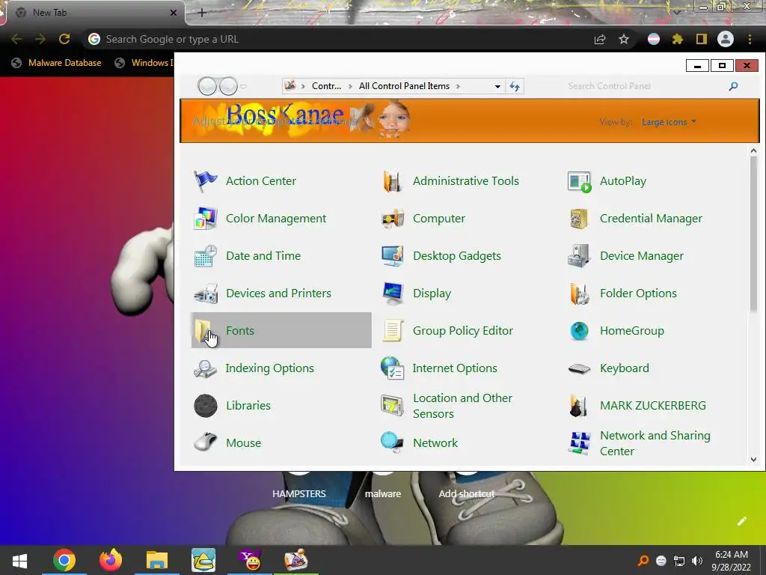Viewport: 766px width, 575px height.
Task: Expand the arrow after All Control Panel Items
Action: tap(459, 86)
